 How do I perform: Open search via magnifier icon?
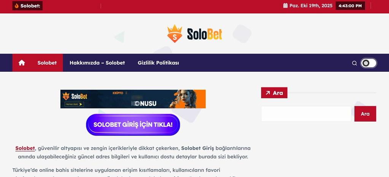(x=354, y=63)
